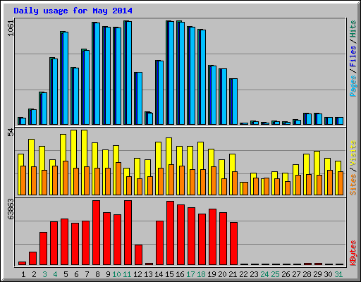Click the hits bar for day 15

tap(170, 73)
